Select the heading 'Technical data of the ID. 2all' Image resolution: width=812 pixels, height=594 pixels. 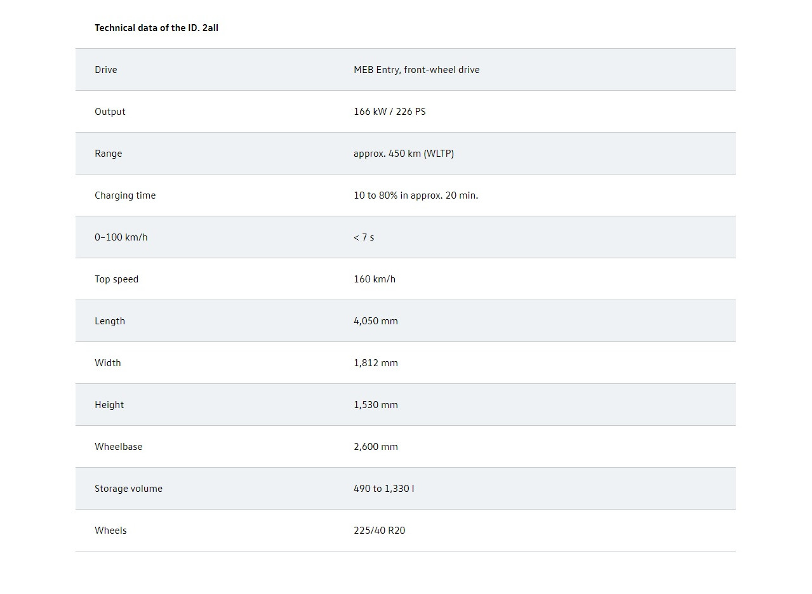click(156, 28)
